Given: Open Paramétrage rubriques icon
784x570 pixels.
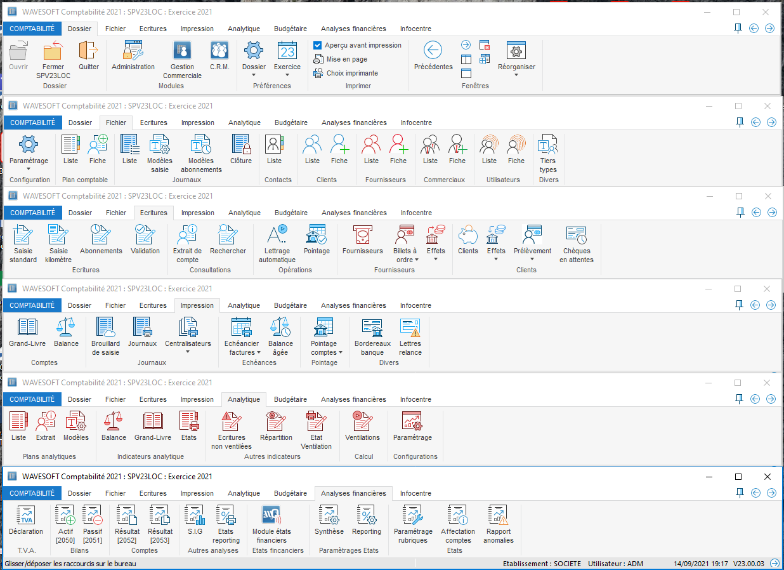Looking at the screenshot, I should coord(413,515).
